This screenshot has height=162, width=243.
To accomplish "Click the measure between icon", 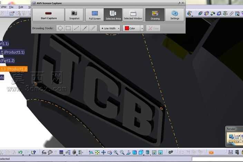I will click(x=231, y=152).
